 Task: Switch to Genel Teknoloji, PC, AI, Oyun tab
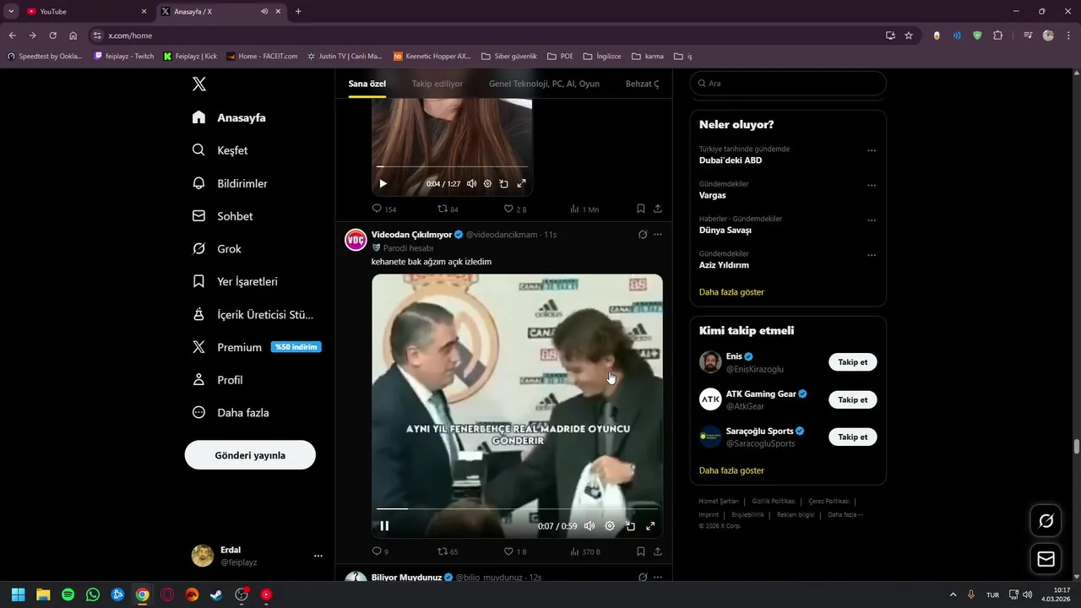point(544,84)
